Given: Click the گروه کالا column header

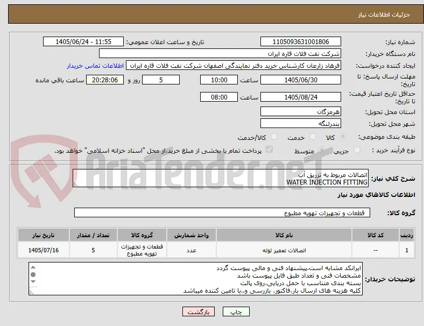Looking at the screenshot, I should pos(142,235).
